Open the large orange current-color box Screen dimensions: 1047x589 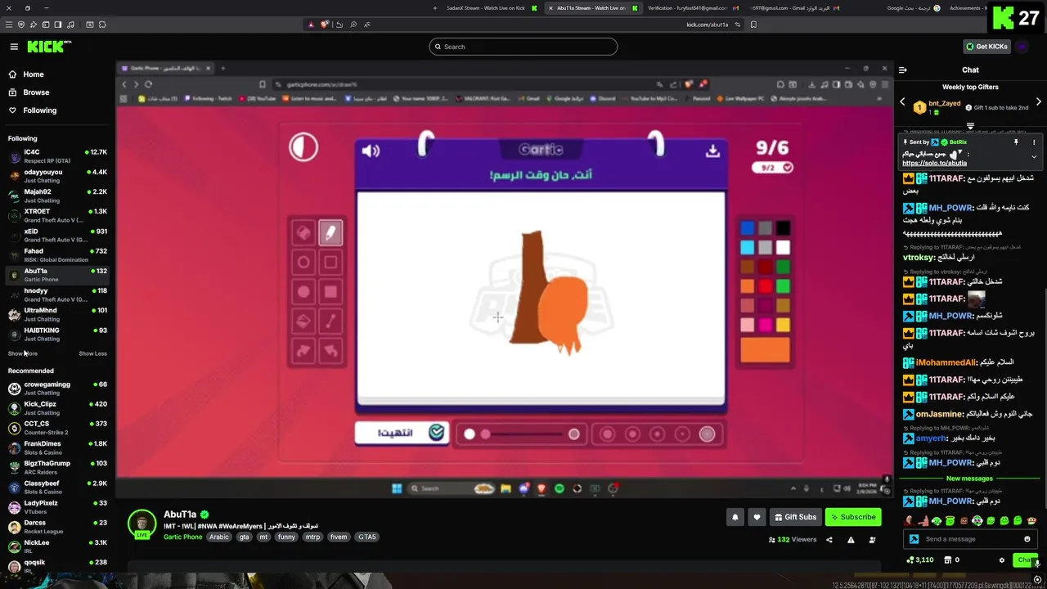766,349
